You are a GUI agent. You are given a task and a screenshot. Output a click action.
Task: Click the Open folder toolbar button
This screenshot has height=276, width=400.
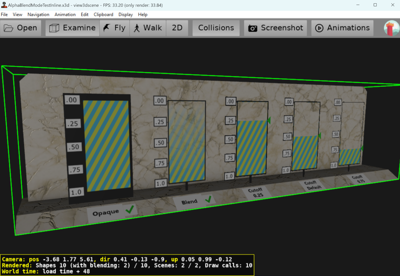coord(20,28)
